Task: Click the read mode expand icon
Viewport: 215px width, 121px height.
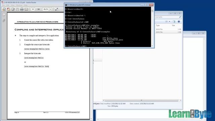Action: click(56, 9)
